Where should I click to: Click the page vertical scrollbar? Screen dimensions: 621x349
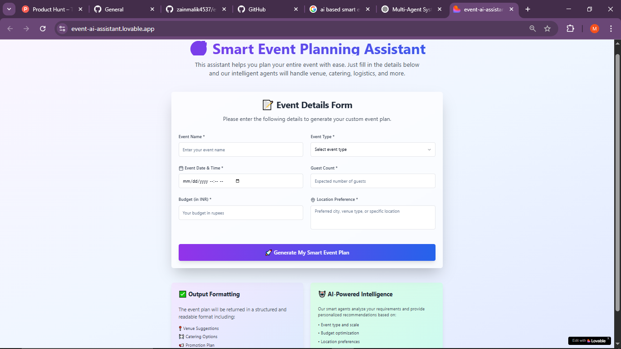pos(617,182)
